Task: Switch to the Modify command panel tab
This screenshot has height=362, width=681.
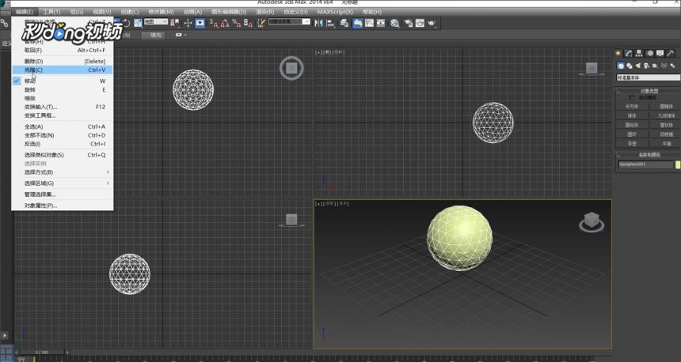Action: pyautogui.click(x=629, y=53)
